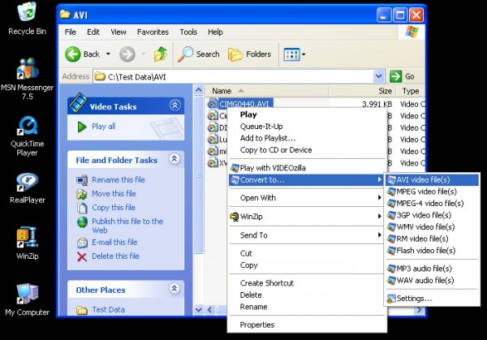
Task: Choose AVI video file(s) in submenu
Action: [432, 180]
